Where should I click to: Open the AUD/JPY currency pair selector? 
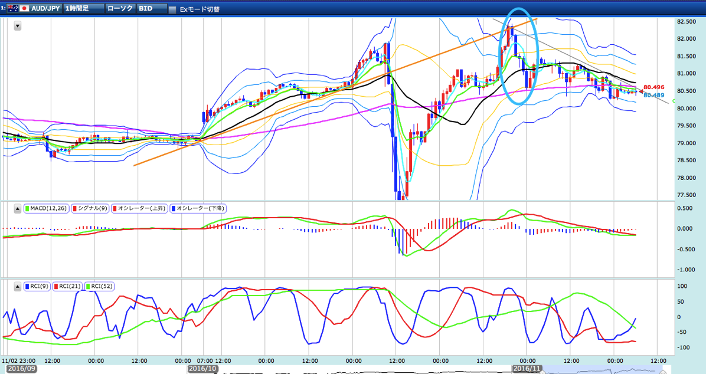tap(34, 8)
